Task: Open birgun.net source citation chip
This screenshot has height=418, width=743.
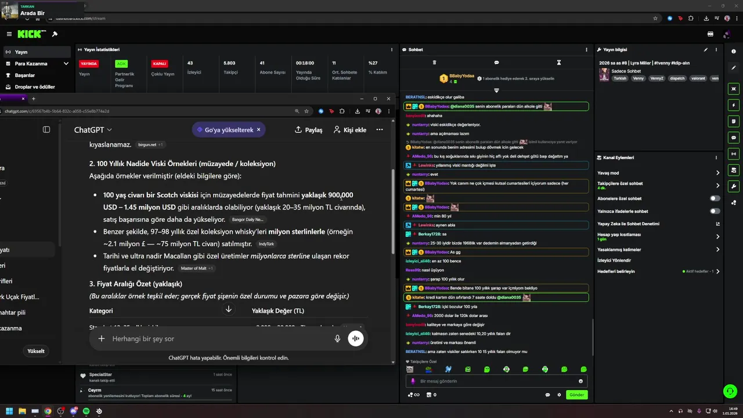Action: click(150, 145)
